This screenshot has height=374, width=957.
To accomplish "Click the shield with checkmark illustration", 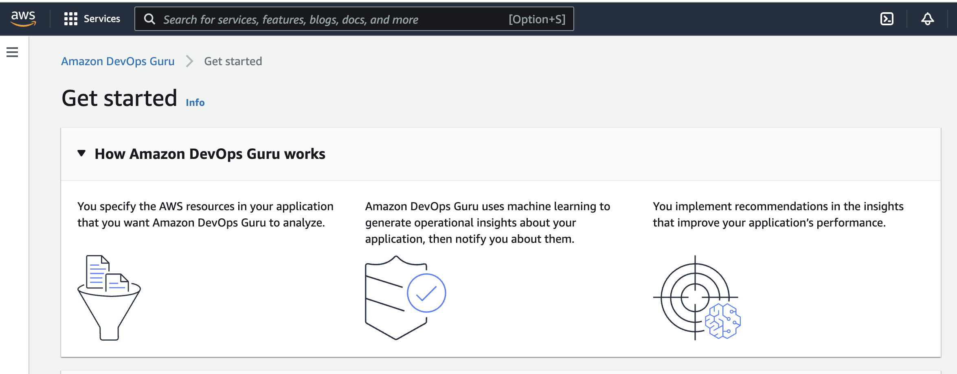I will 405,297.
